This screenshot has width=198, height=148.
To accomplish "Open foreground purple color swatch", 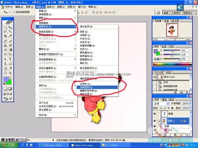I will 6,79.
